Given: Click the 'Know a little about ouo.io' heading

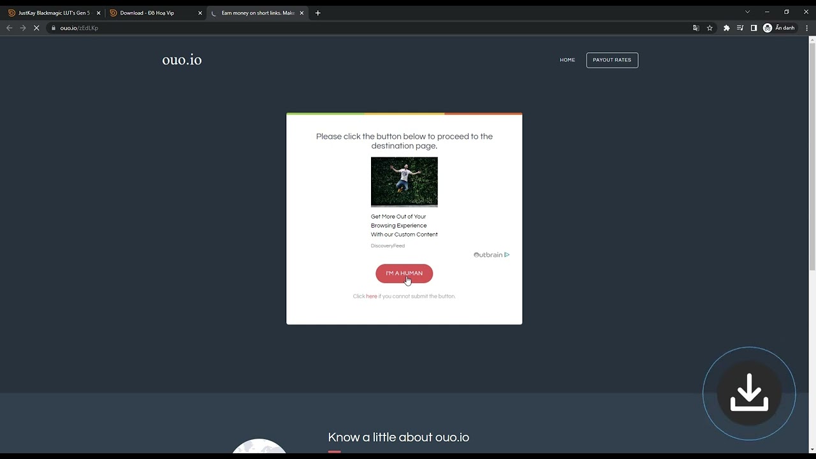Looking at the screenshot, I should click(398, 437).
